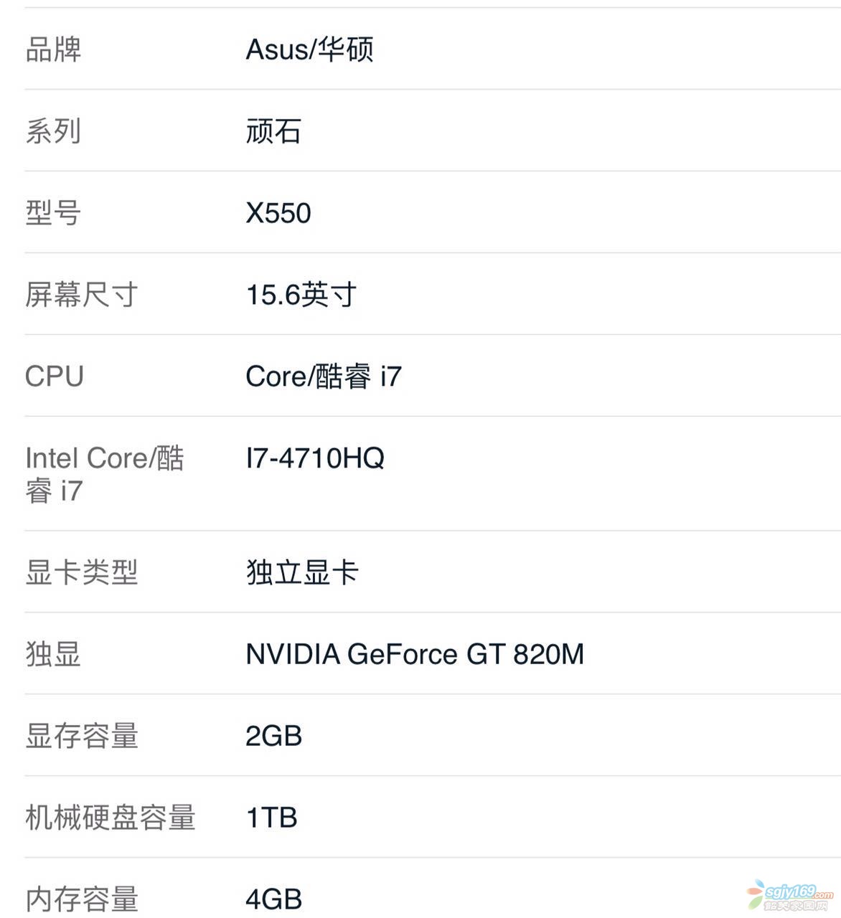The width and height of the screenshot is (841, 918).
Task: Select the Core/酷睿 i7 value
Action: click(324, 377)
